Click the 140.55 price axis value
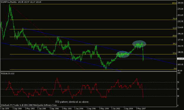This screenshot has width=184, height=110. pyautogui.click(x=180, y=52)
